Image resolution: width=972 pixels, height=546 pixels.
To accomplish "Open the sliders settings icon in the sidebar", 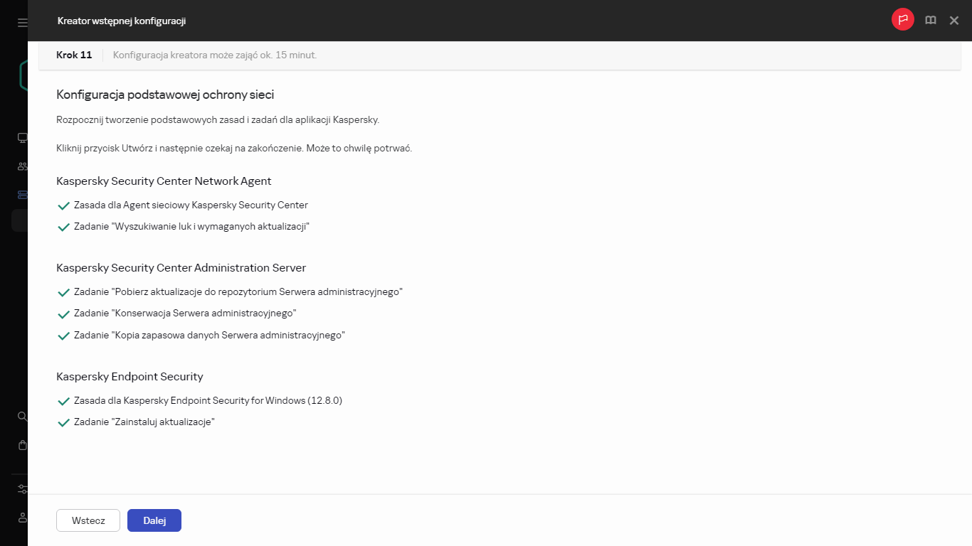I will tap(23, 488).
